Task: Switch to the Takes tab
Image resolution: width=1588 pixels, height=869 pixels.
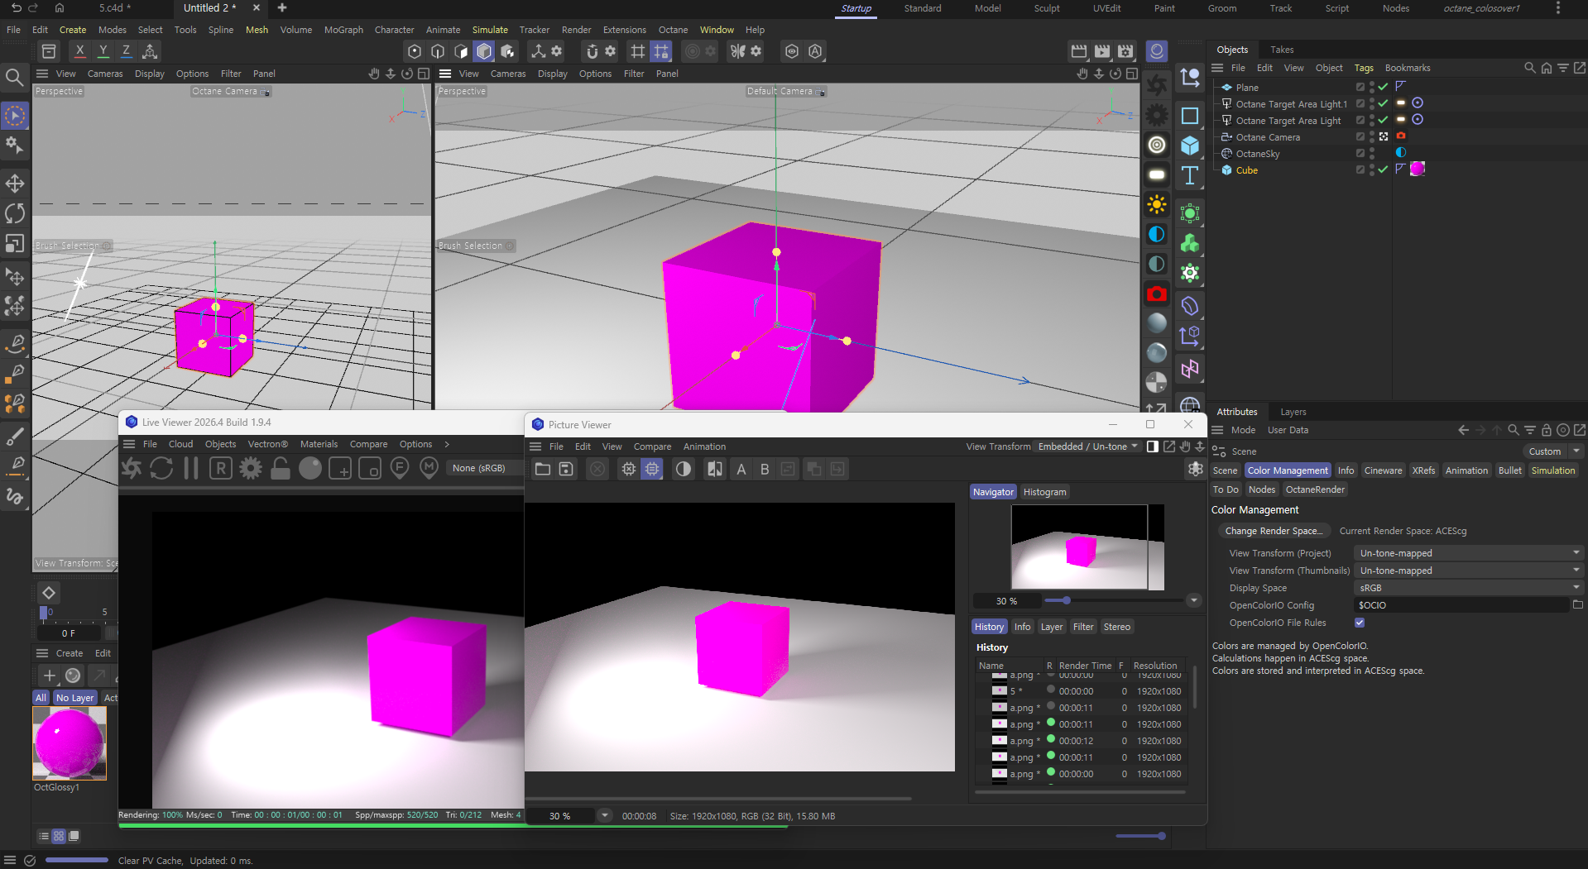Action: pyautogui.click(x=1282, y=50)
